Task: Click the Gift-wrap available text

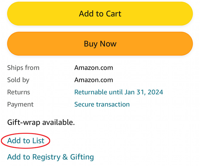Action: (41, 122)
